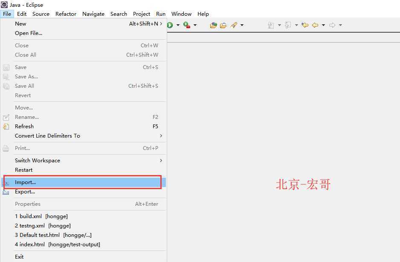
Task: Choose Import... from File menu
Action: [x=84, y=182]
